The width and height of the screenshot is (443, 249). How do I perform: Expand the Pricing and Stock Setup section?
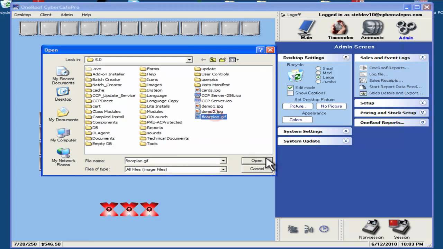422,113
